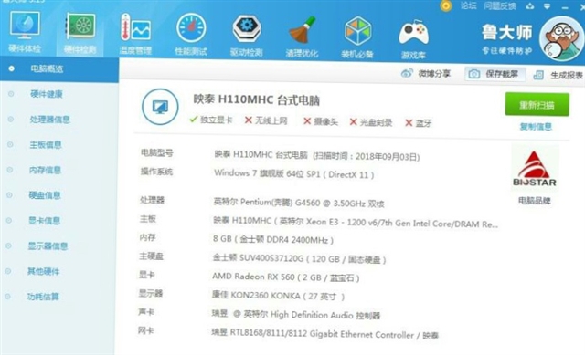Click the 鲁大师 mascot avatar
This screenshot has width=585, height=355.
click(560, 38)
